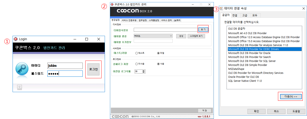The height and width of the screenshot is (119, 307).
Task: Close the Login window
Action: click(99, 39)
